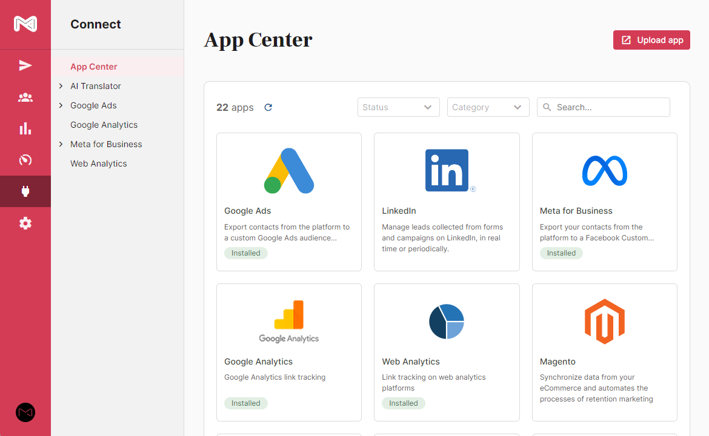Viewport: 709px width, 436px height.
Task: Open the Web Analytics card title
Action: coord(411,362)
